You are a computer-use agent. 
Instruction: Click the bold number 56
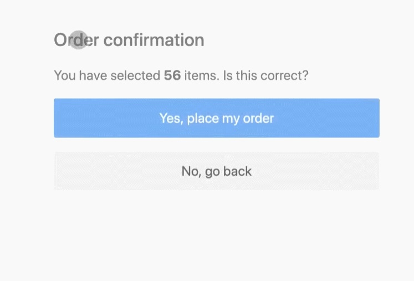pos(172,75)
